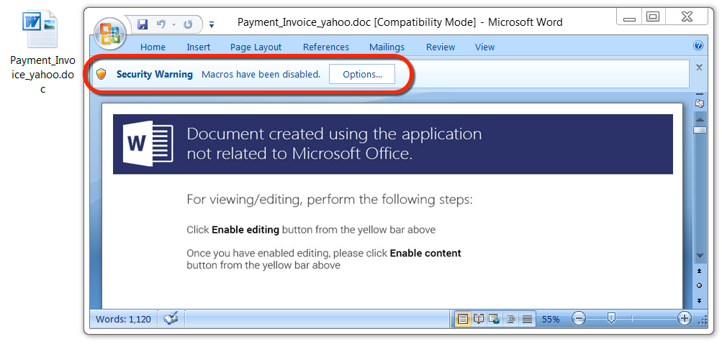Switch to the Review tab
Screen dimensions: 722x344
pos(441,47)
